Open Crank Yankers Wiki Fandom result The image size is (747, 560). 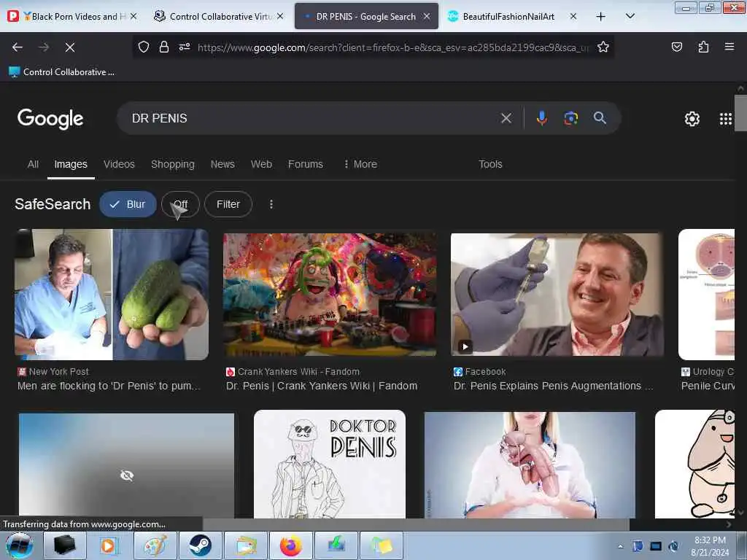click(x=322, y=386)
